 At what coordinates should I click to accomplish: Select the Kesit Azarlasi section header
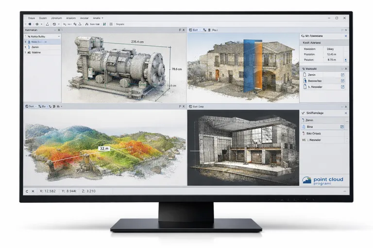pos(324,43)
